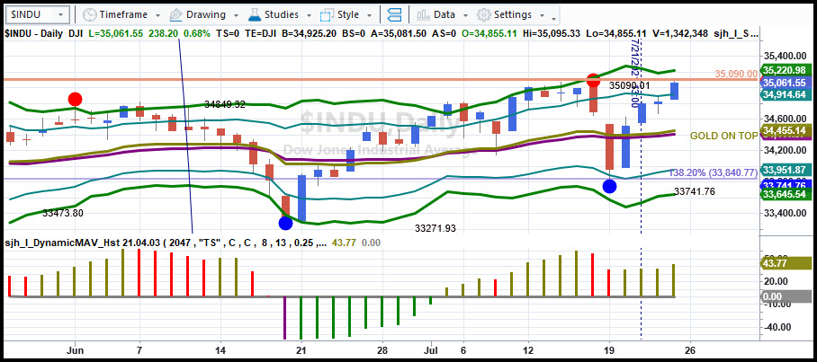The width and height of the screenshot is (817, 362).
Task: Open the Drawing menu label
Action: [206, 14]
